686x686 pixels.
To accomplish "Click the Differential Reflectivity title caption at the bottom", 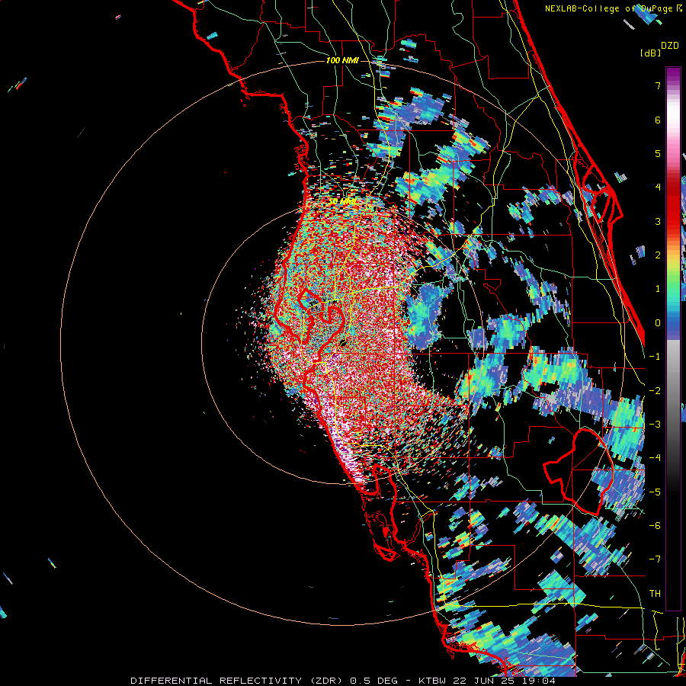I will (x=343, y=681).
